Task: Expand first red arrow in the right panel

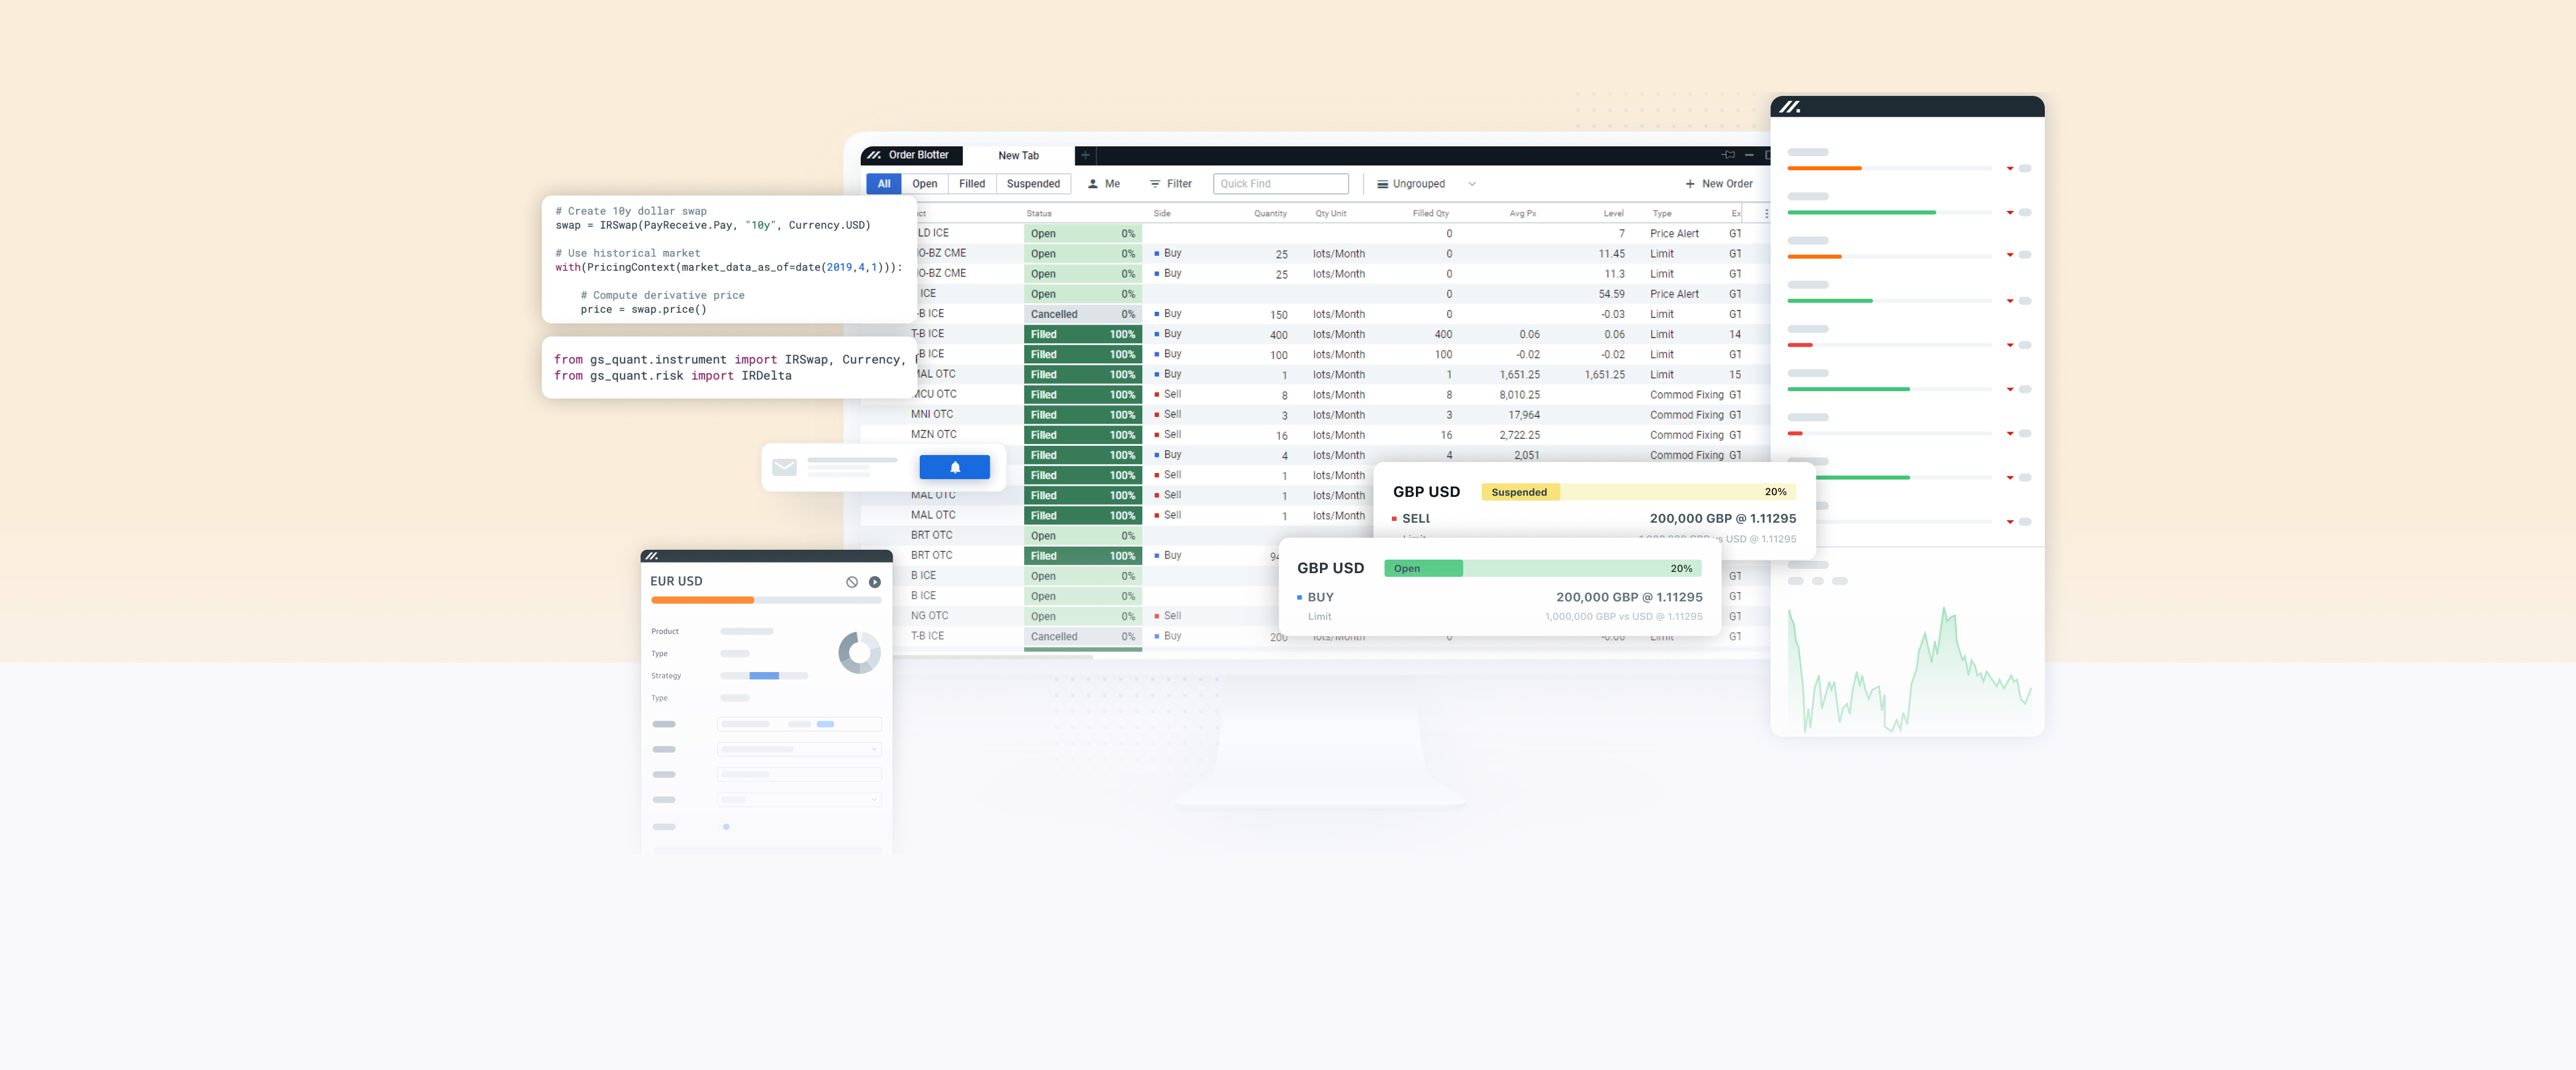Action: tap(2009, 169)
